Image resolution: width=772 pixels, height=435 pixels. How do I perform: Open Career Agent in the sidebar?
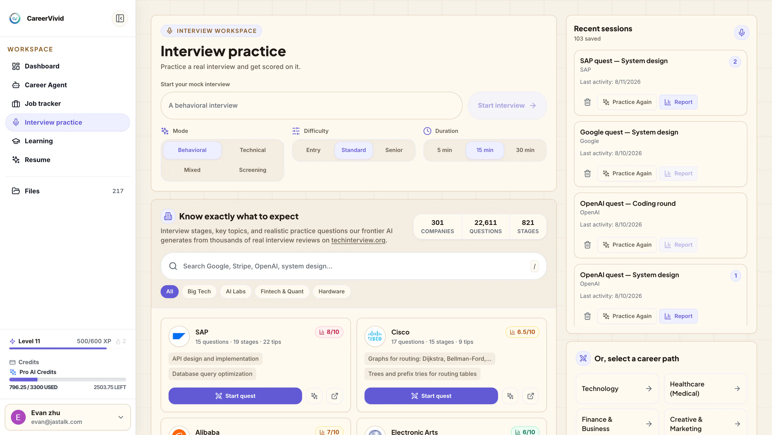[68, 85]
